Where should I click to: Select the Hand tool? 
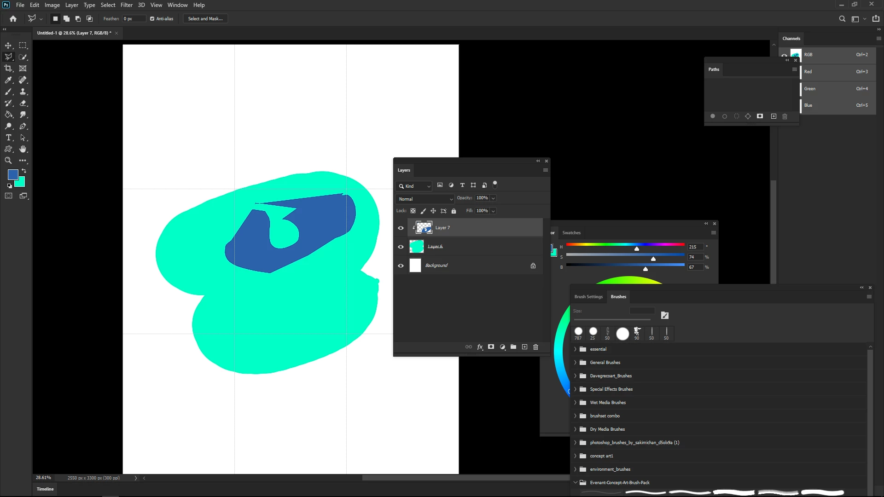pyautogui.click(x=23, y=149)
